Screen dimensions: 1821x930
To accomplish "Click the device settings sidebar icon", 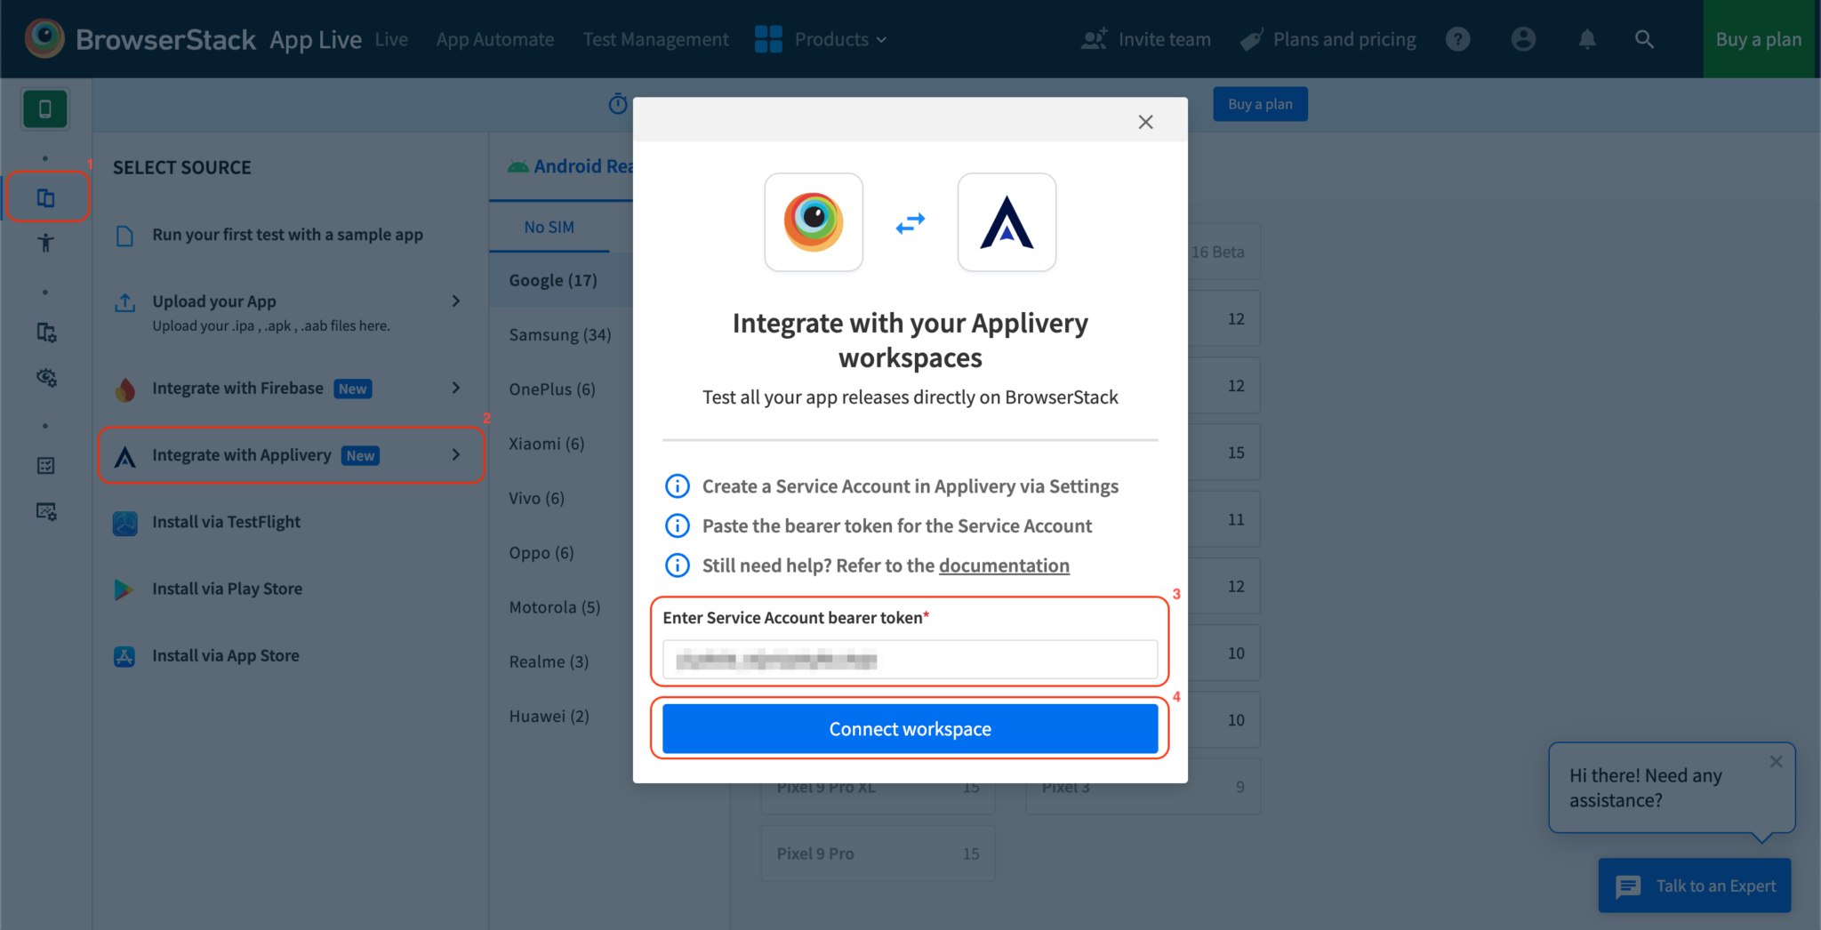I will pyautogui.click(x=44, y=332).
